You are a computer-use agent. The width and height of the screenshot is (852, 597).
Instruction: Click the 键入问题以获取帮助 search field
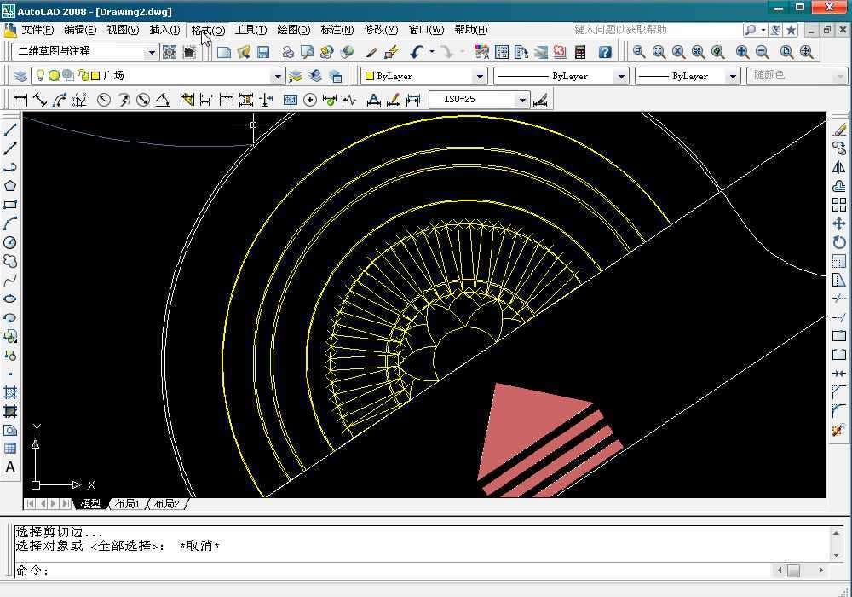[x=657, y=30]
